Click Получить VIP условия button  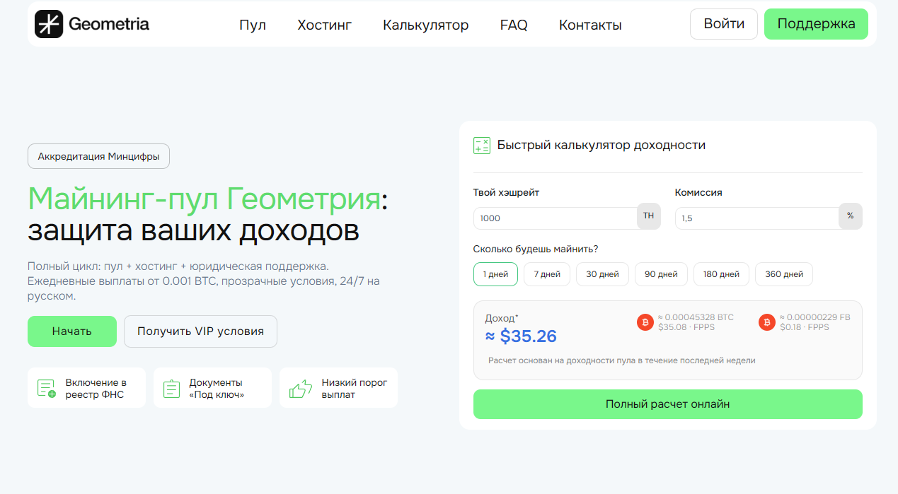click(x=200, y=331)
